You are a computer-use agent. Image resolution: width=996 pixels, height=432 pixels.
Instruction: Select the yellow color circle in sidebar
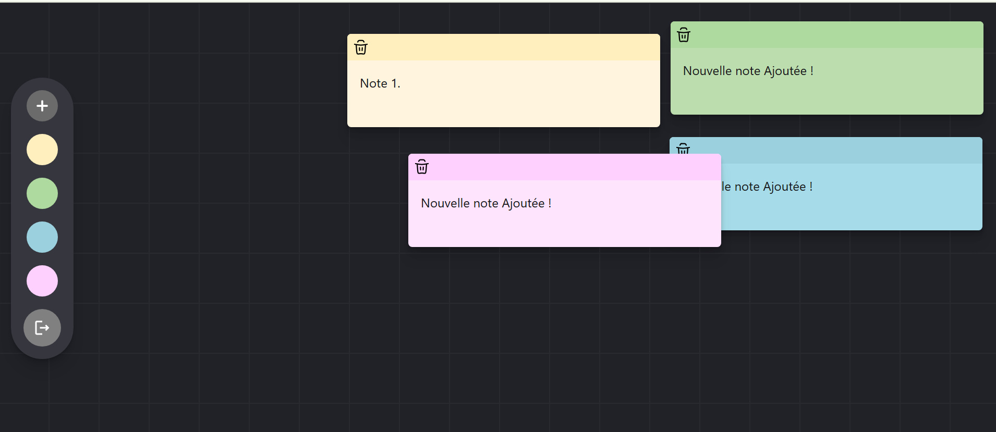tap(42, 150)
